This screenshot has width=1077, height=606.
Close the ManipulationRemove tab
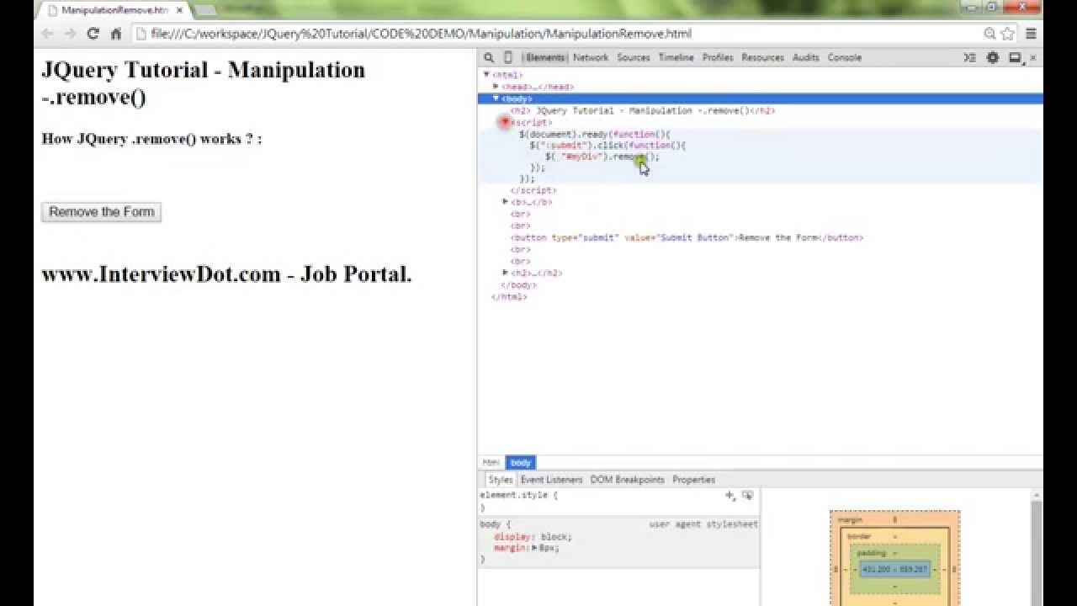(x=179, y=10)
